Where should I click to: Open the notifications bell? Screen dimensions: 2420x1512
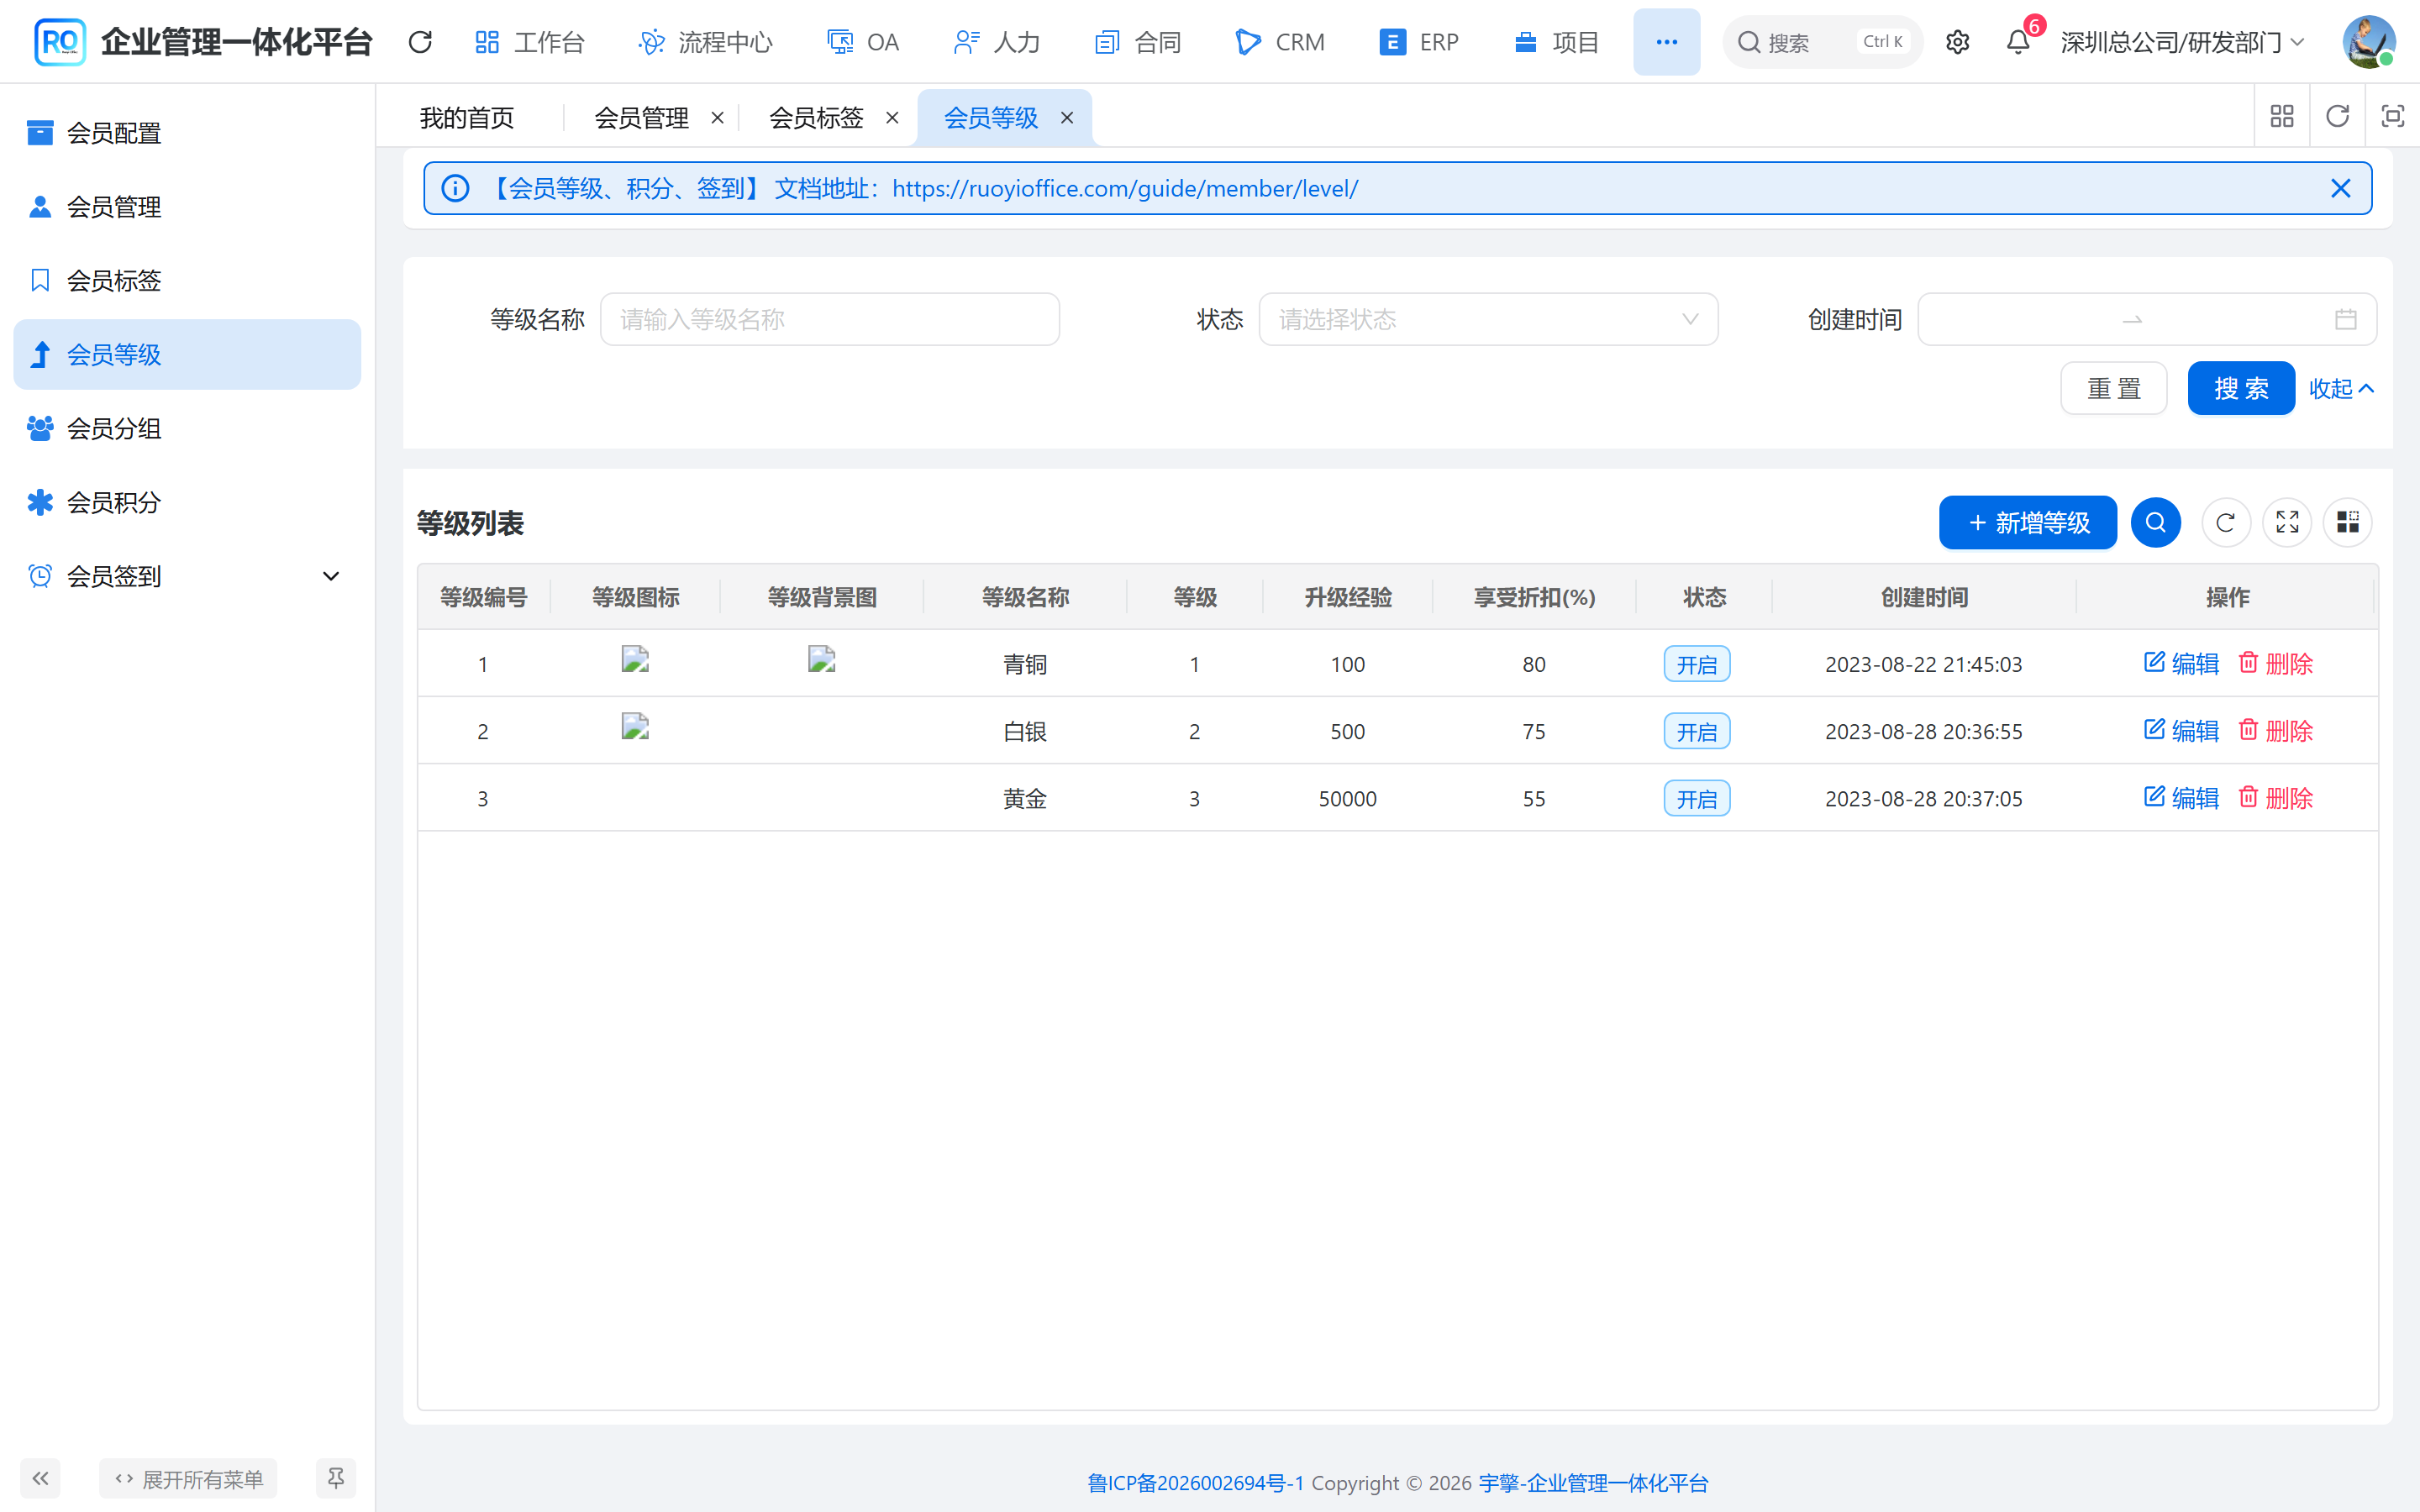pyautogui.click(x=2018, y=42)
